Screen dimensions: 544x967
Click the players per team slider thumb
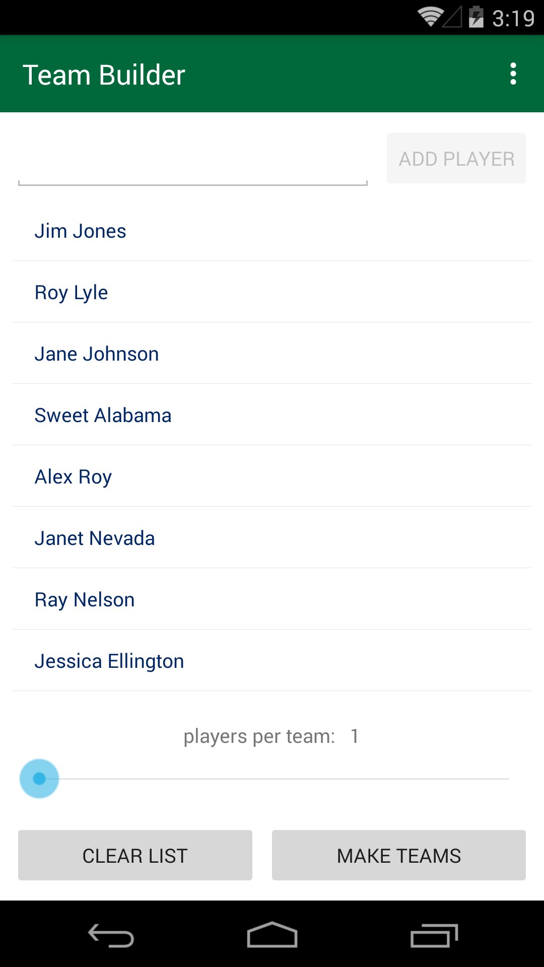point(39,779)
